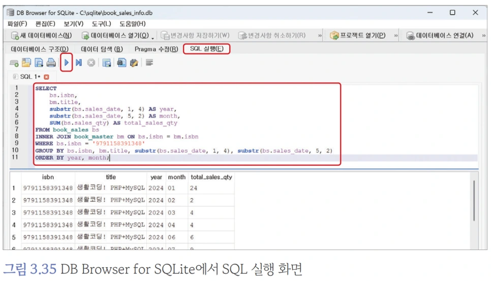This screenshot has height=281, width=491.
Task: Click the isbn column header
Action: 48,177
